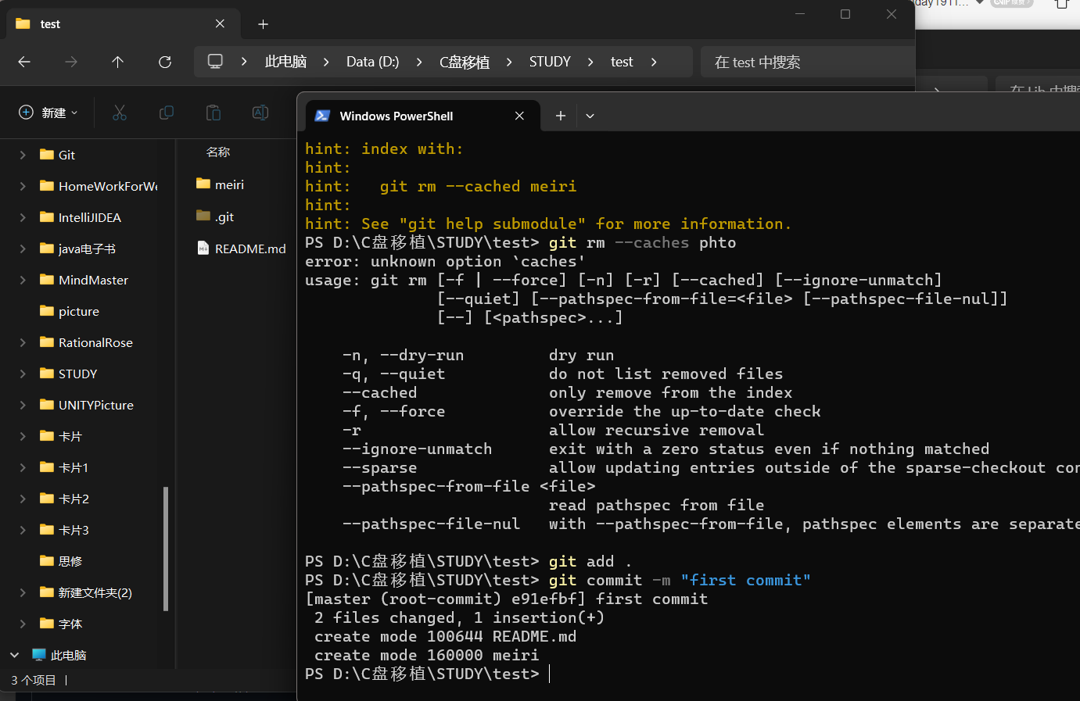Expand the STUDY folder in the tree
The height and width of the screenshot is (701, 1080).
point(23,374)
